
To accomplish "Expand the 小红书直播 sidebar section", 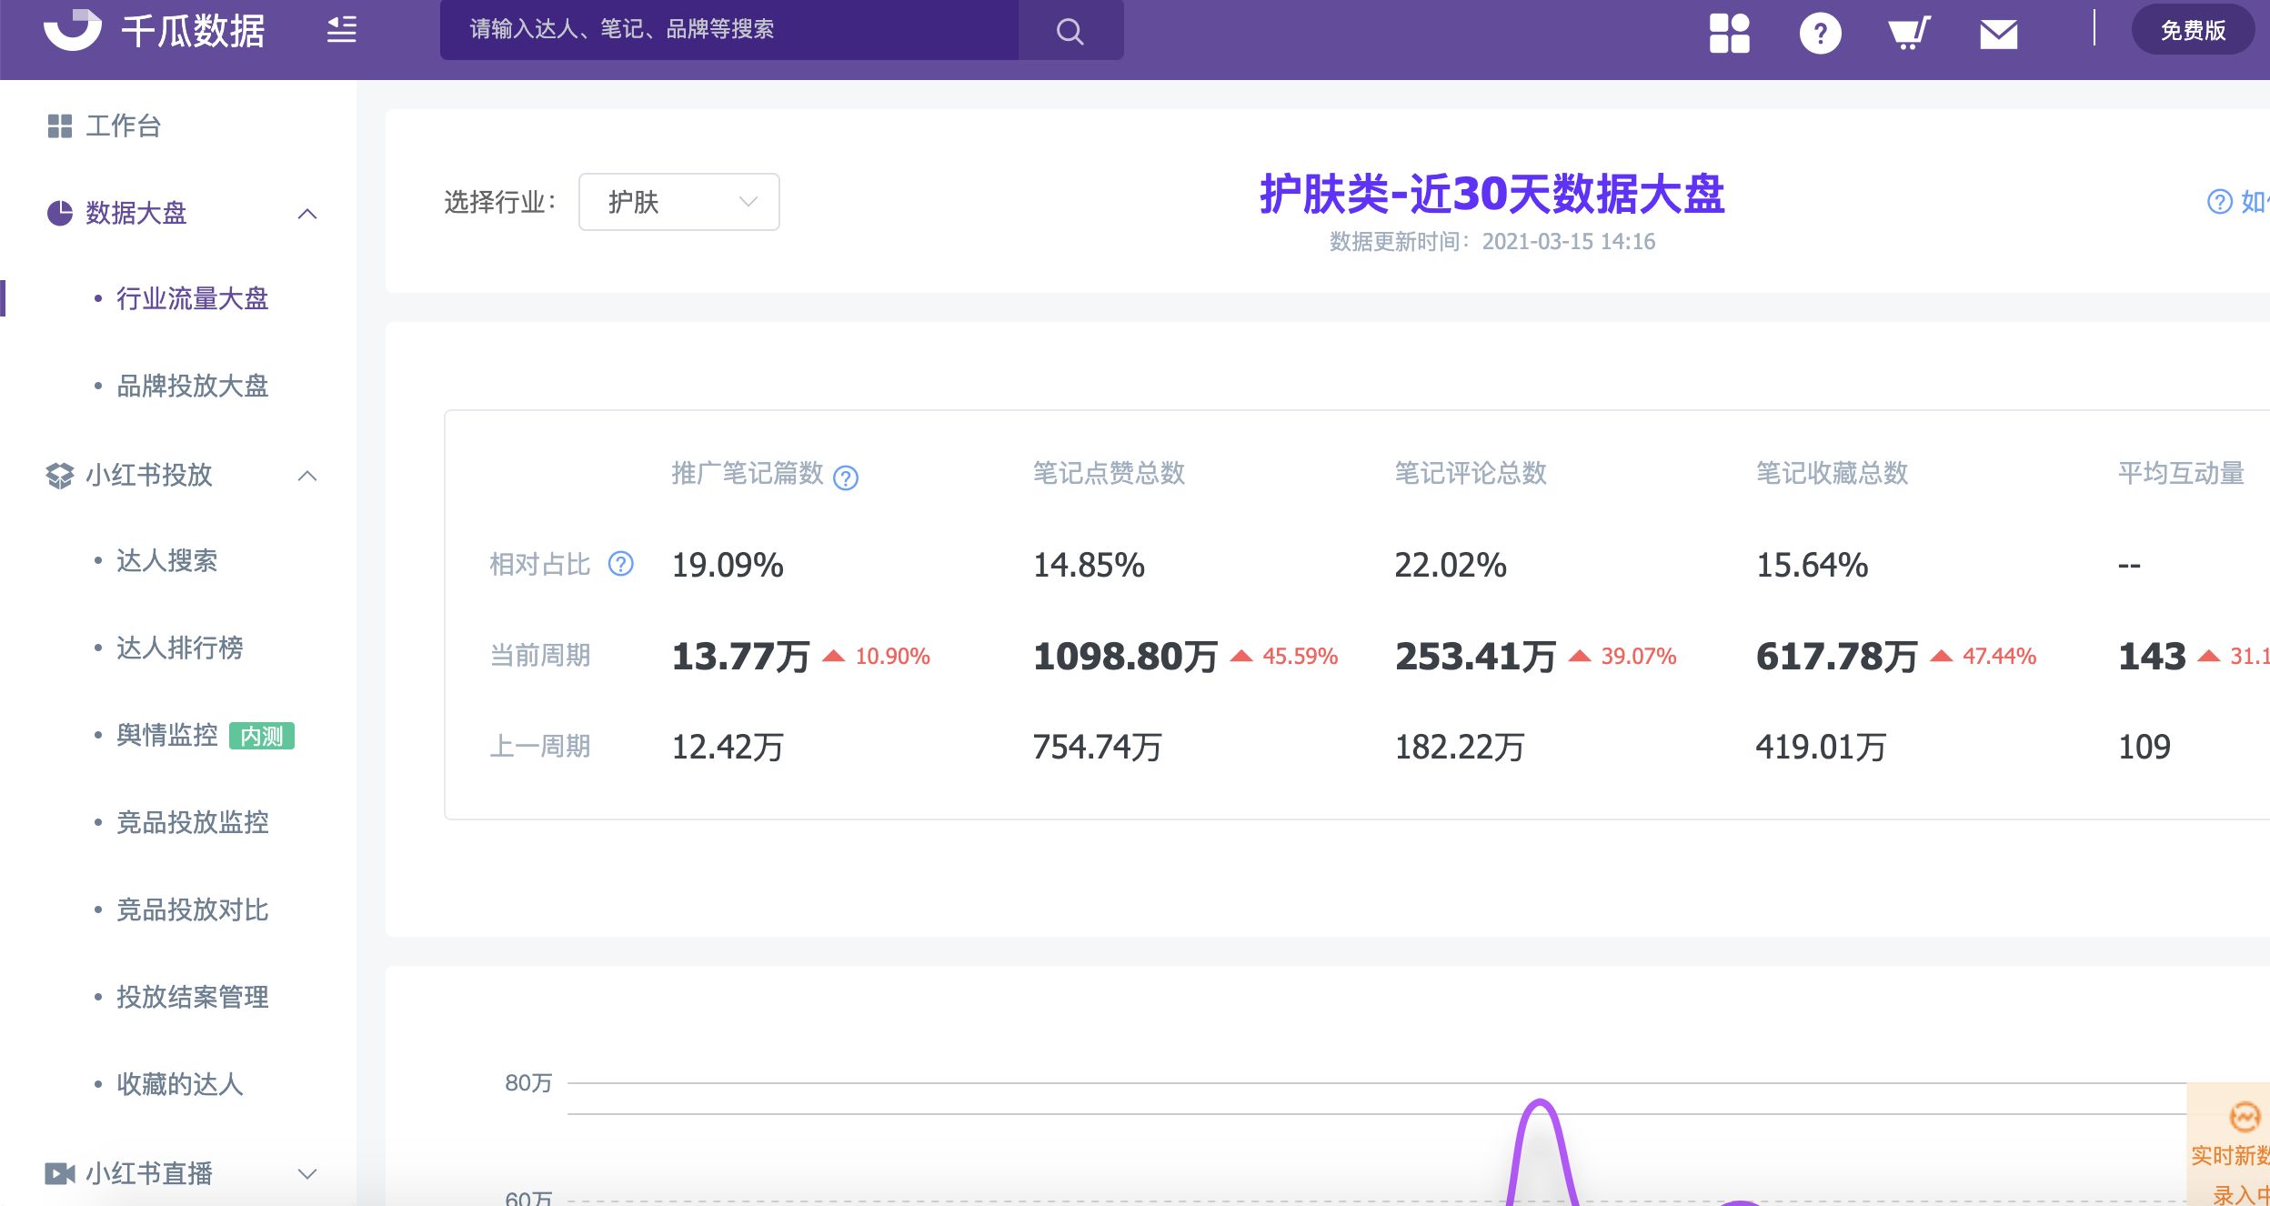I will point(307,1172).
